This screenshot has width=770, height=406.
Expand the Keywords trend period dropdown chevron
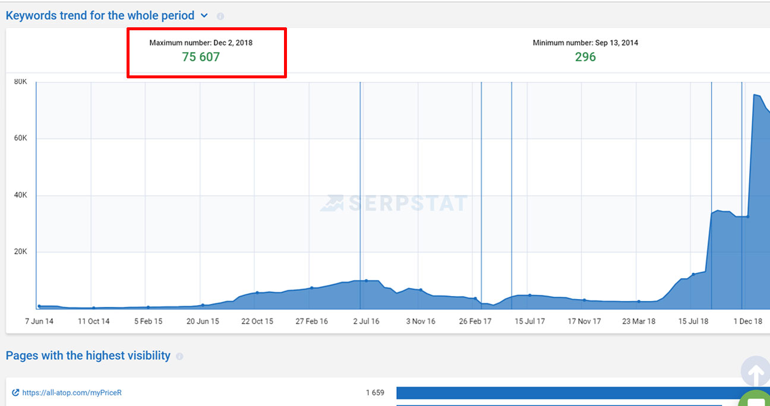(204, 16)
